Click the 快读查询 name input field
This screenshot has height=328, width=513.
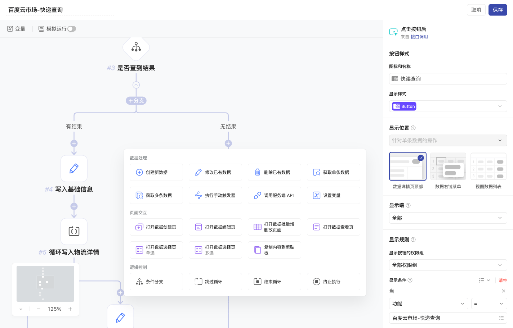(x=448, y=78)
